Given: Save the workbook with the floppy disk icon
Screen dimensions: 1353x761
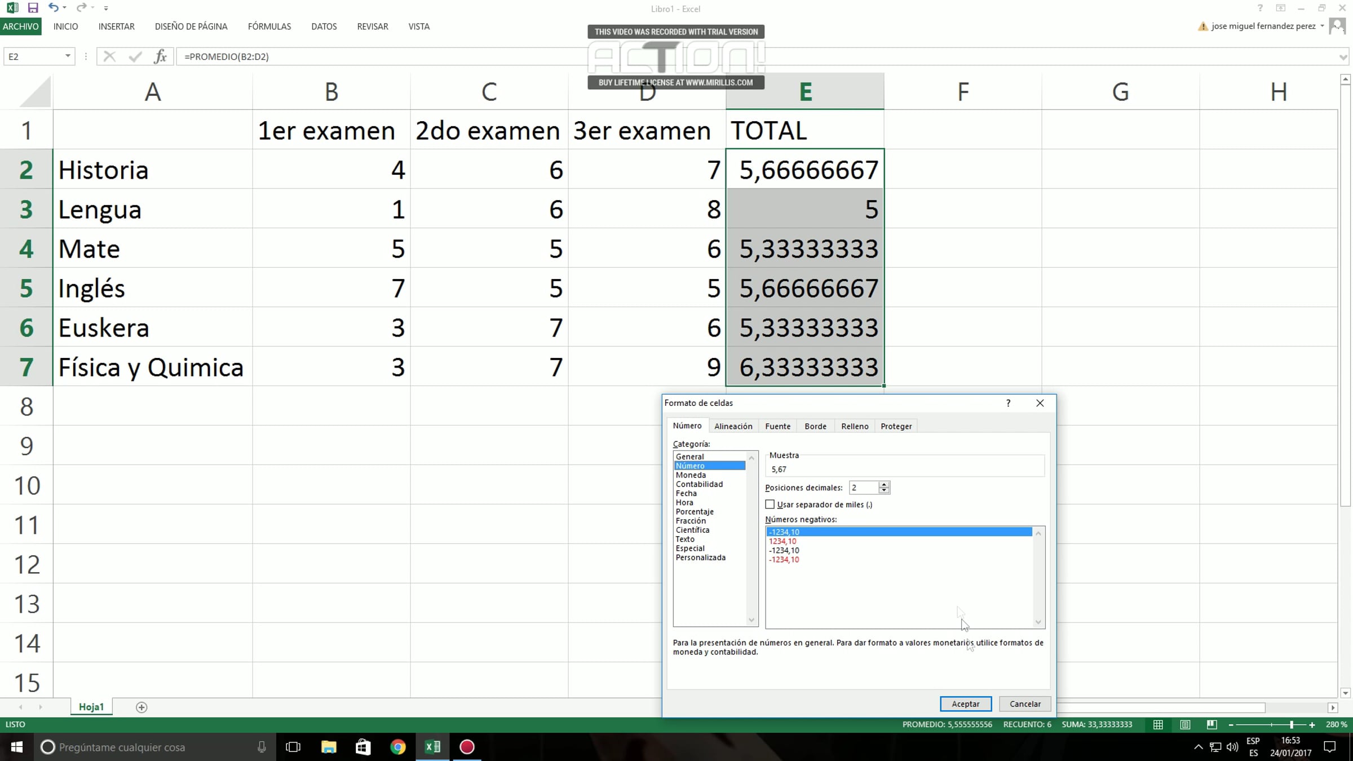Looking at the screenshot, I should click(33, 8).
